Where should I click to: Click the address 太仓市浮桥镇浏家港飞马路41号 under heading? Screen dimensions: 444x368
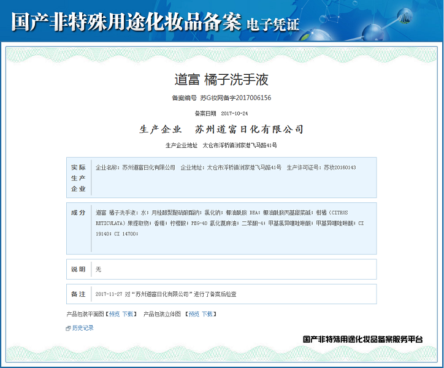(x=240, y=145)
